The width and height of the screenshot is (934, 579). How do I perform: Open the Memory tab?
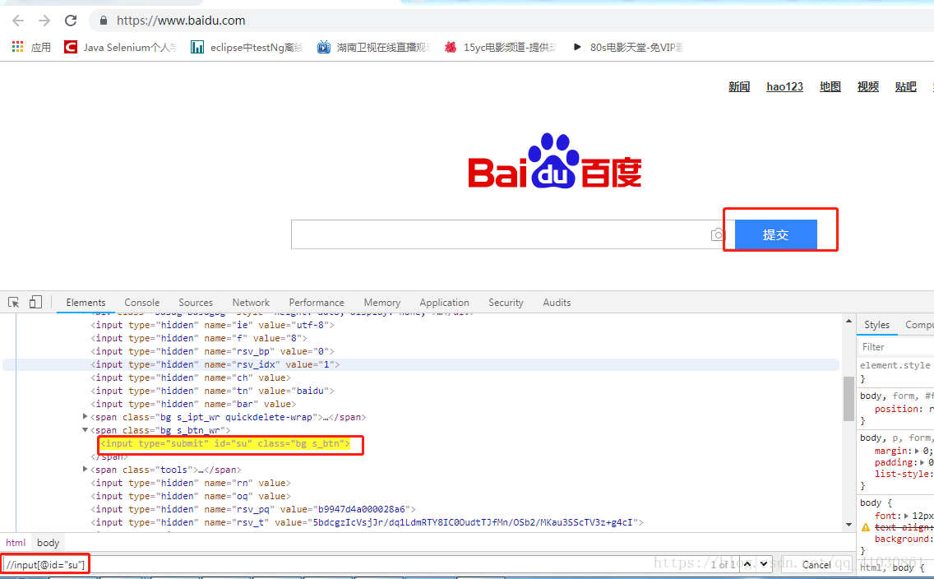pyautogui.click(x=381, y=303)
